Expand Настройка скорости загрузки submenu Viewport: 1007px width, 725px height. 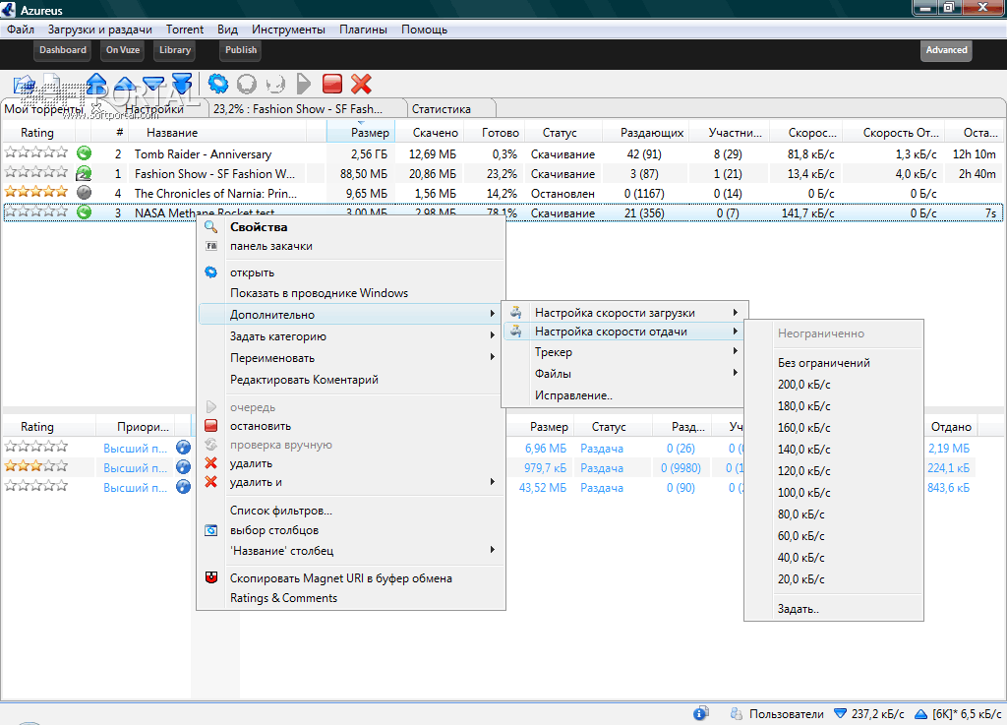(x=624, y=312)
